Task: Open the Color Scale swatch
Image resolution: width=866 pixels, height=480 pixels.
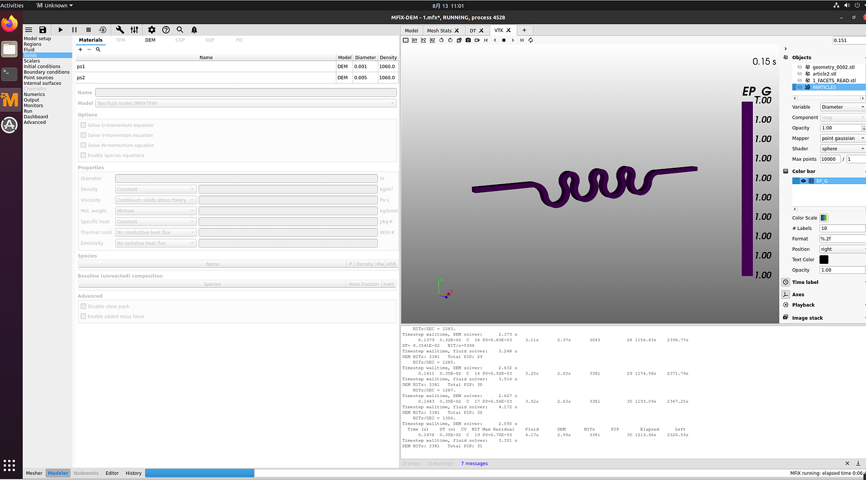Action: [824, 218]
